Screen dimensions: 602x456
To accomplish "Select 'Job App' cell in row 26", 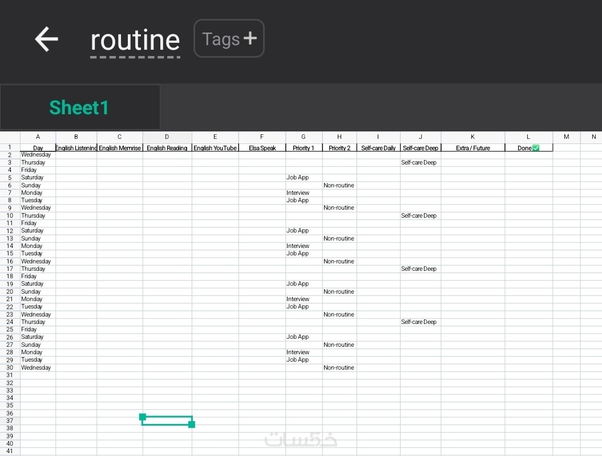I will (x=304, y=337).
